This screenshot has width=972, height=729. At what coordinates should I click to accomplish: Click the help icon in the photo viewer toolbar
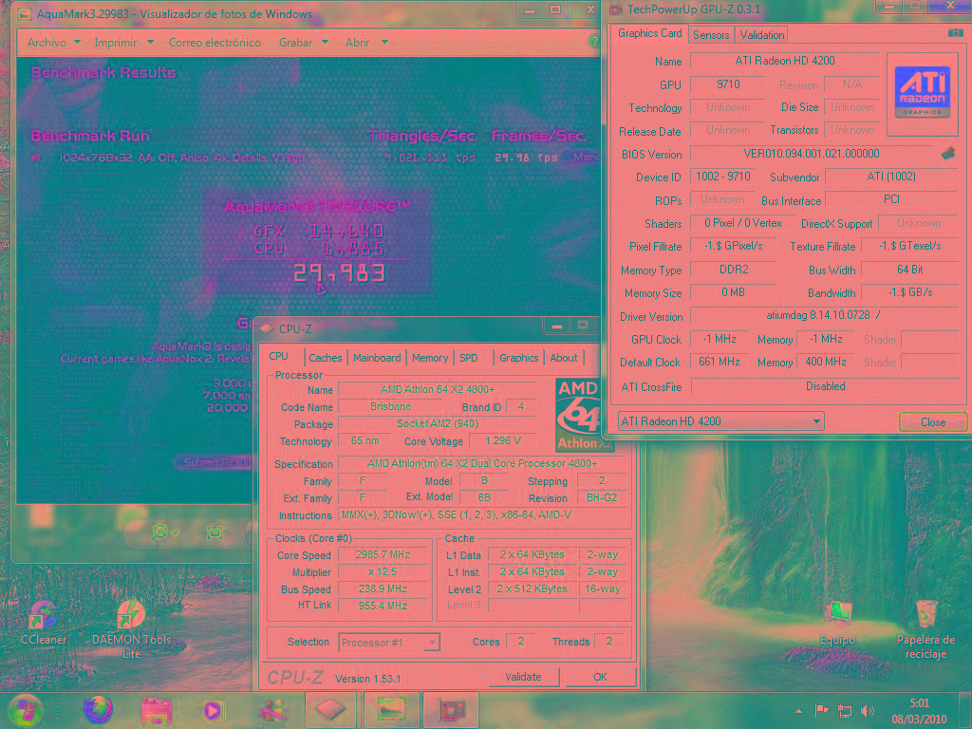(x=593, y=42)
